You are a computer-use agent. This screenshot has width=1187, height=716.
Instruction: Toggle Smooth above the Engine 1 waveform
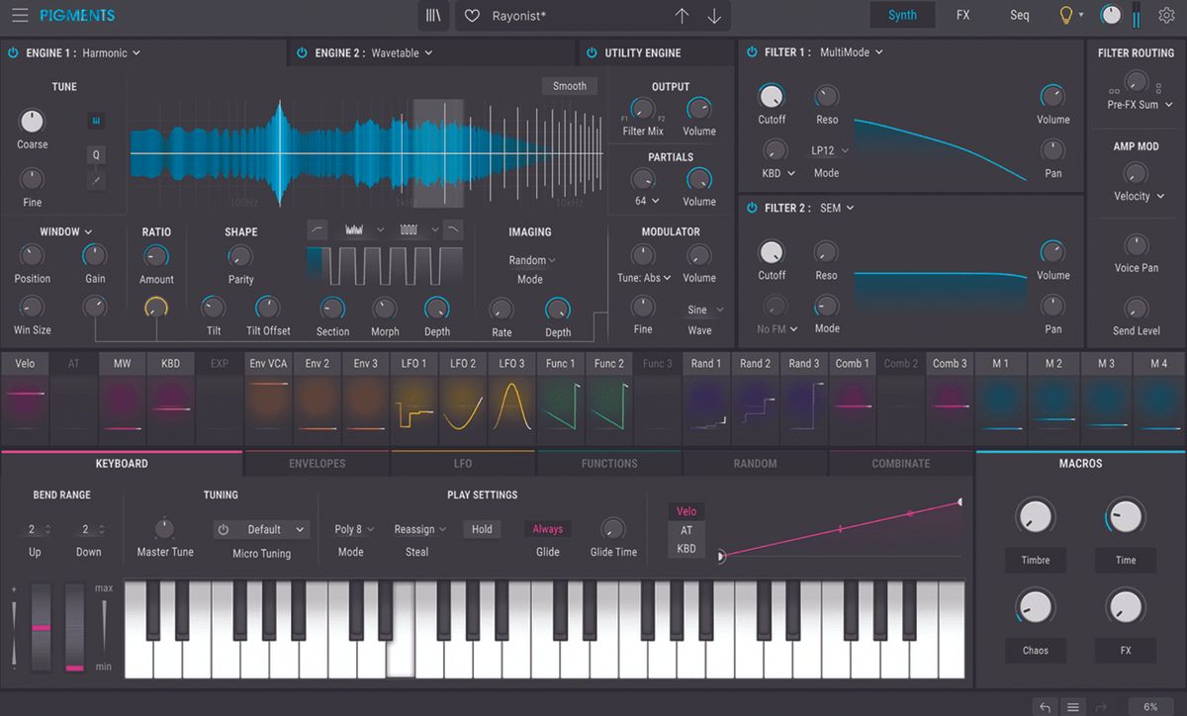click(569, 86)
